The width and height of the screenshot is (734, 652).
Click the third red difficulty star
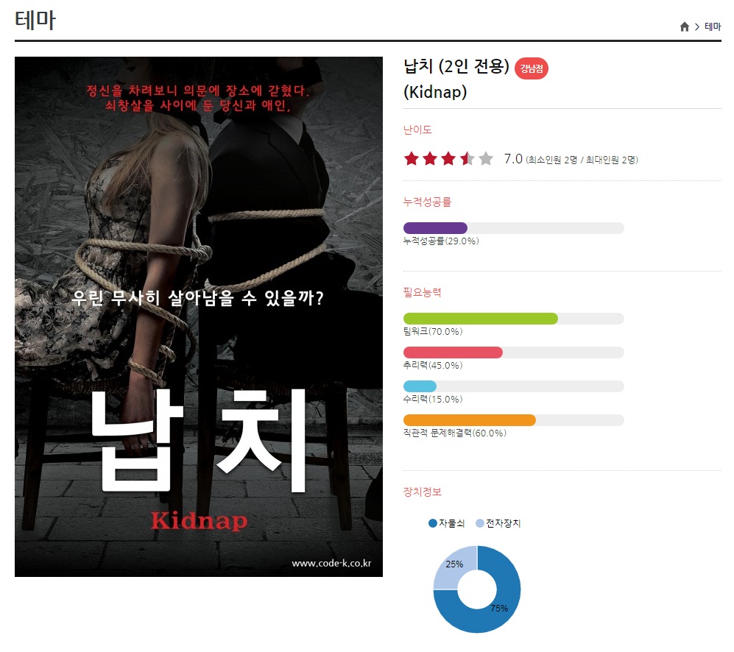[x=448, y=159]
